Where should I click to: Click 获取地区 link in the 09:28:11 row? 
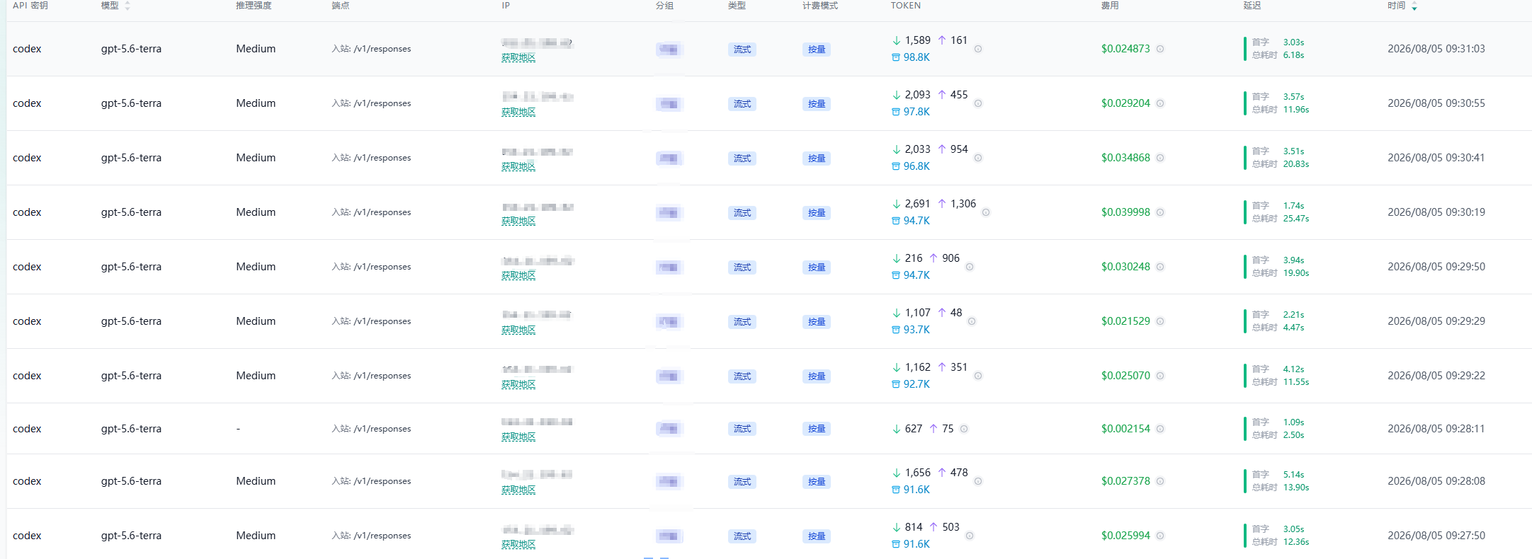518,437
